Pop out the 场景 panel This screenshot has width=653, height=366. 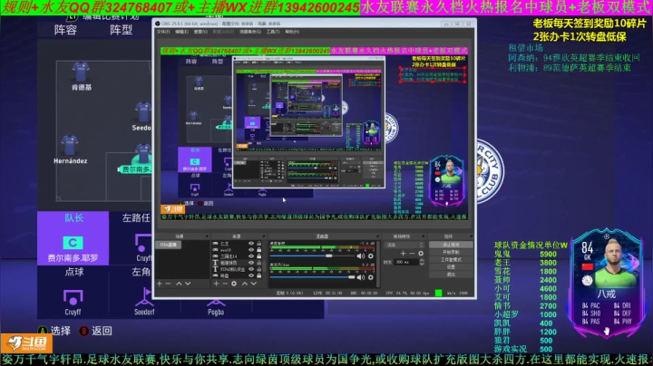point(207,236)
